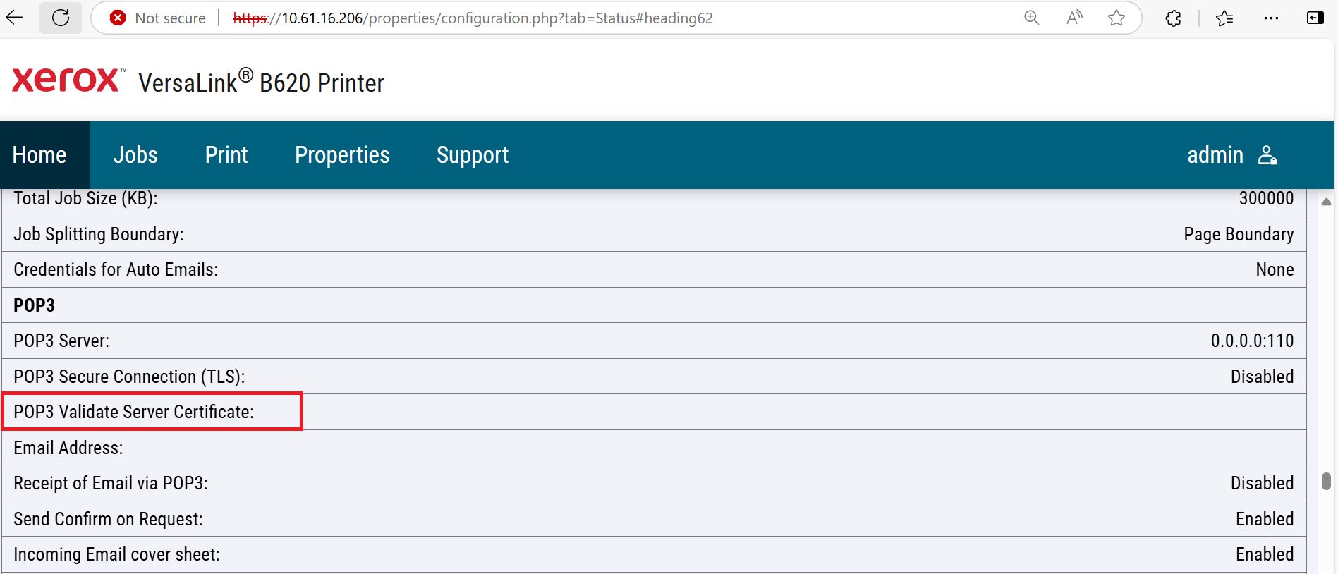Open the Favorites list icon
This screenshot has height=574, width=1338.
1224,18
